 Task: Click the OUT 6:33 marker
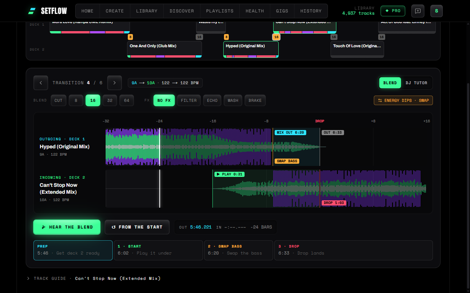333,133
